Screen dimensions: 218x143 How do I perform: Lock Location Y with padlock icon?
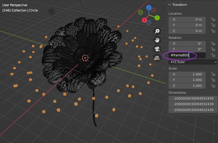click(x=213, y=25)
